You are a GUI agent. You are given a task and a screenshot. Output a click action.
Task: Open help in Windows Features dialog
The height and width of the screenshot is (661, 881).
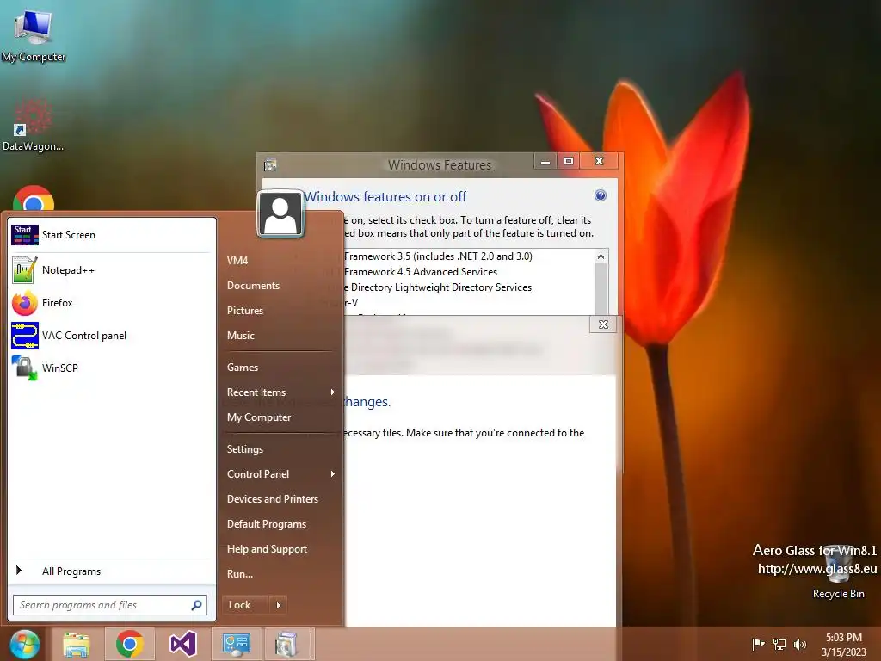click(x=600, y=195)
